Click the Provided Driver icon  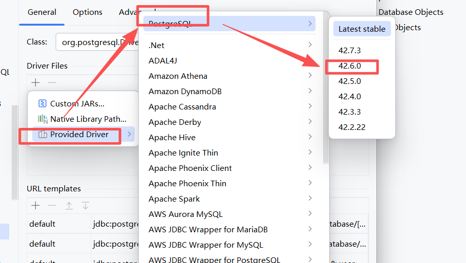(43, 135)
